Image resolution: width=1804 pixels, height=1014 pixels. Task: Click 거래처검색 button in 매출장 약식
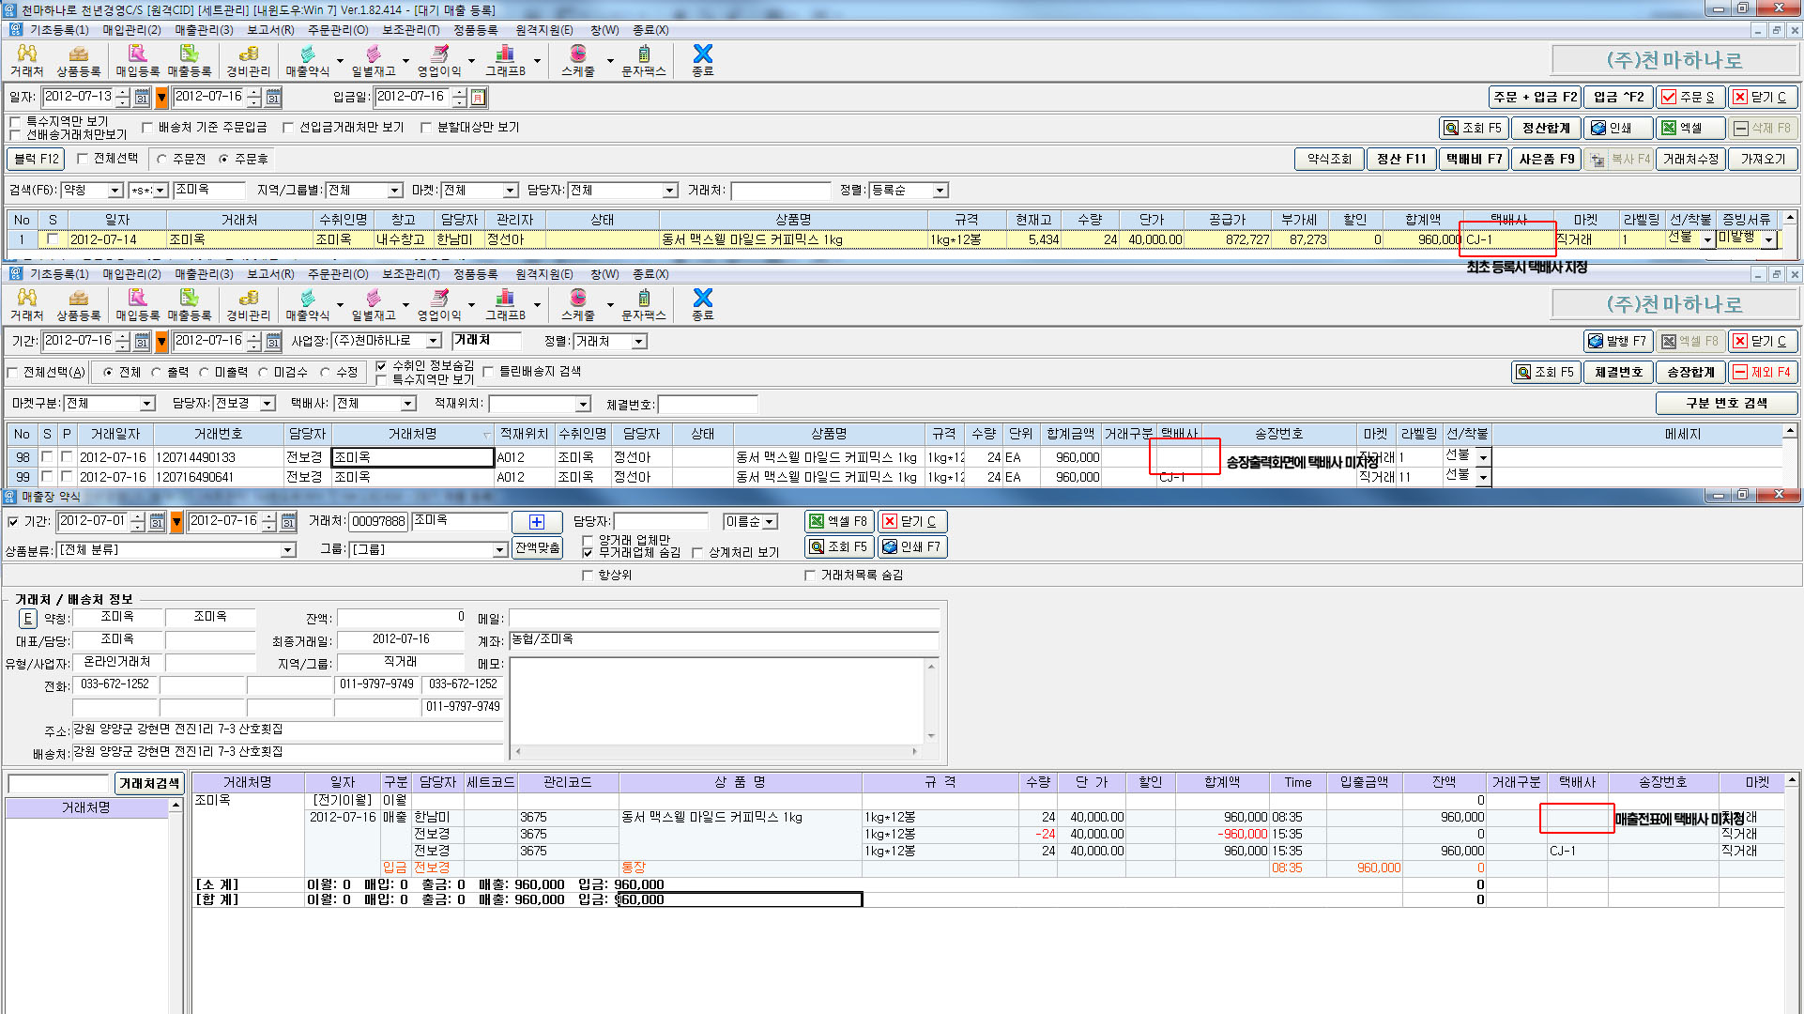click(148, 783)
